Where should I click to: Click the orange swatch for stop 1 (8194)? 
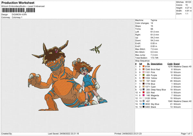(x=143, y=66)
